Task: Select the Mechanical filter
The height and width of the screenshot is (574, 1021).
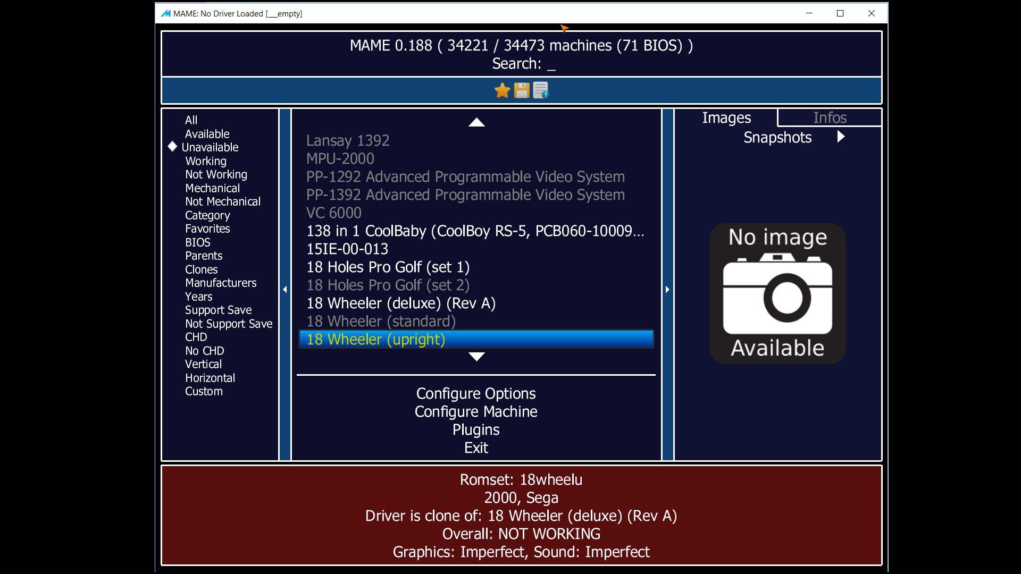Action: (212, 188)
